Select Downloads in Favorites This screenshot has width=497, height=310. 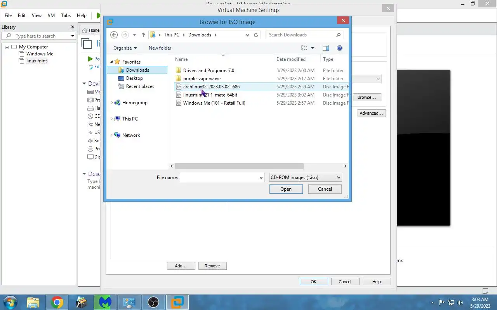[137, 70]
